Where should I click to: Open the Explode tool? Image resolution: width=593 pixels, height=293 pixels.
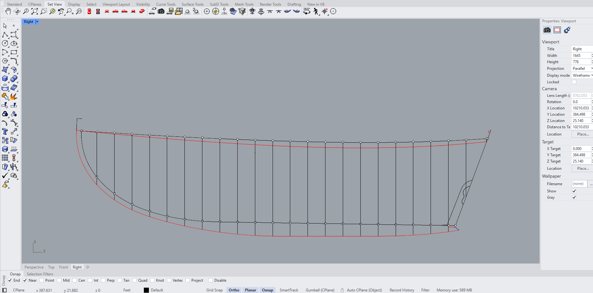[x=14, y=97]
